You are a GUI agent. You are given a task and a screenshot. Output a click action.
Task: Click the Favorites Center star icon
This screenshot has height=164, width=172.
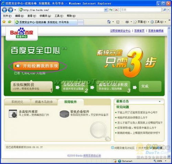click(4, 22)
